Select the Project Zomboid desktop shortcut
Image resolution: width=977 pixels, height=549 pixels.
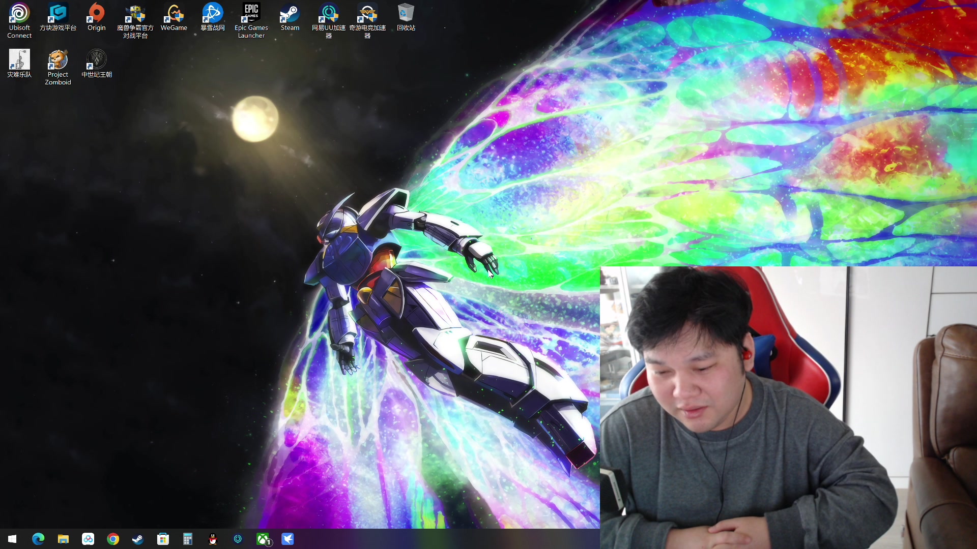58,67
